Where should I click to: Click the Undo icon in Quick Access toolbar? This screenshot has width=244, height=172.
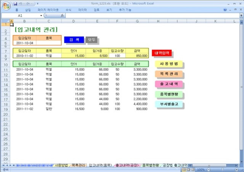(21, 3)
